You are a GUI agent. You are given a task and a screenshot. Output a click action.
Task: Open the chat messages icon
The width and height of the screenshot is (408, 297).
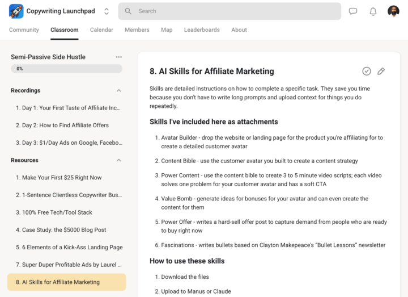[353, 11]
